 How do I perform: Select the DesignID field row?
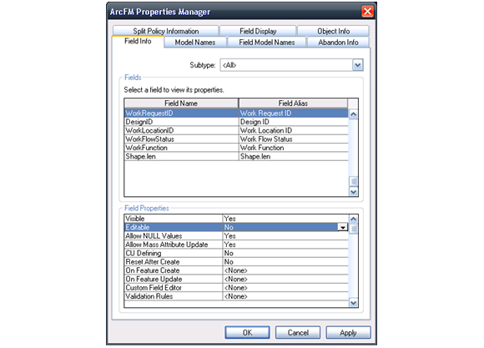tap(236, 122)
